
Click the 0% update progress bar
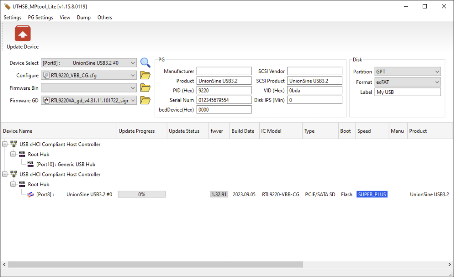(142, 194)
